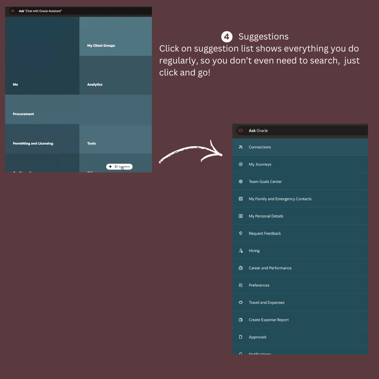
Task: Click the Team Goals Center target icon
Action: click(241, 182)
